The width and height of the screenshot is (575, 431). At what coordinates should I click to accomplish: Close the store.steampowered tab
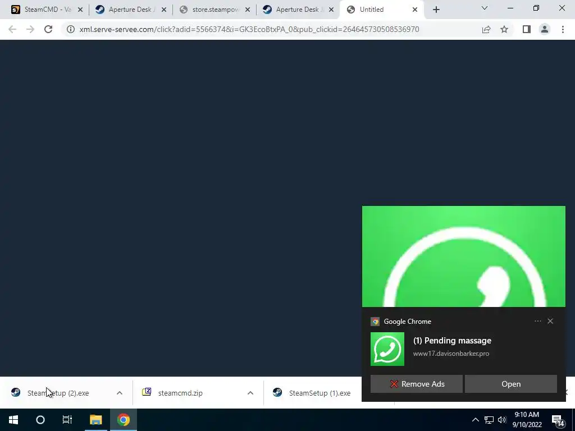point(248,10)
